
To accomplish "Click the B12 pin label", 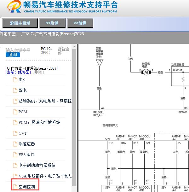I will (136, 143).
